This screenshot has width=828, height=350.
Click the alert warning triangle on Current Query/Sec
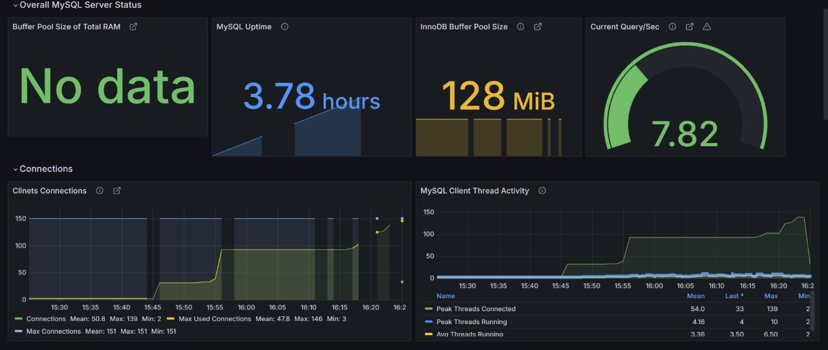(707, 27)
